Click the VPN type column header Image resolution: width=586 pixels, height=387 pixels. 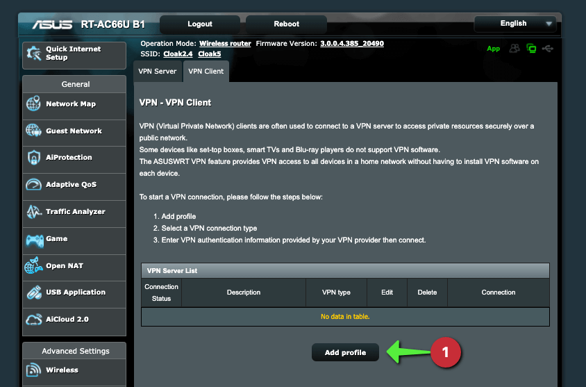click(x=336, y=293)
